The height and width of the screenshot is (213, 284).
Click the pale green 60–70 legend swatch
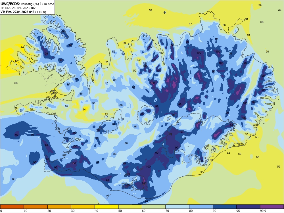(154, 207)
